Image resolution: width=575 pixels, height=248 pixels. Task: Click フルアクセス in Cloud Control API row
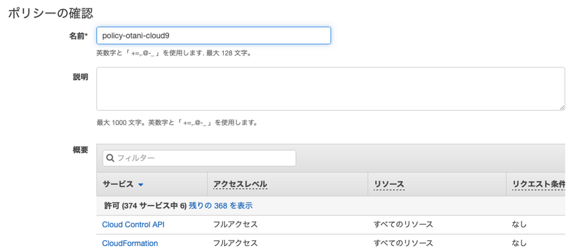235,224
